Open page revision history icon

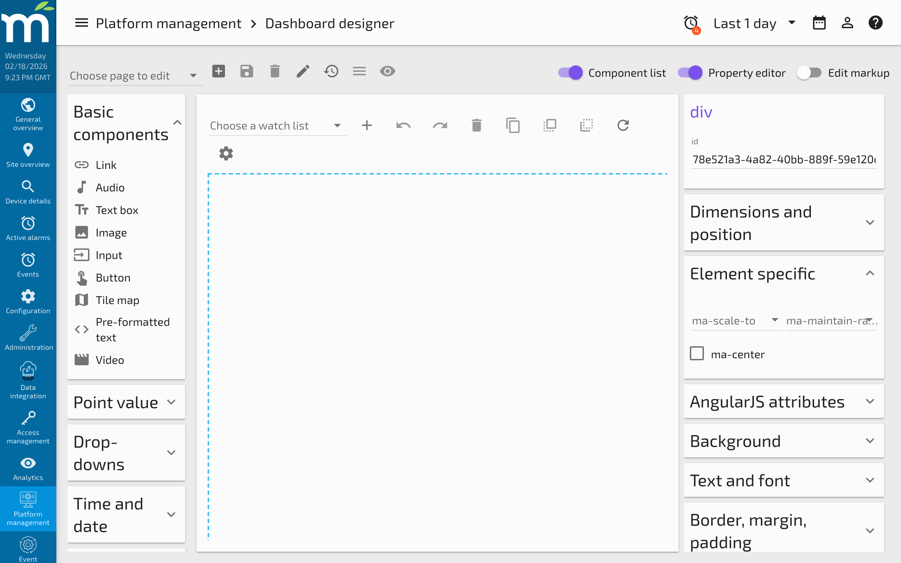[x=331, y=71]
